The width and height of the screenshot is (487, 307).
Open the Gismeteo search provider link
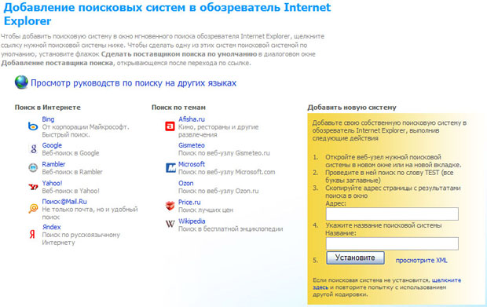pyautogui.click(x=192, y=145)
